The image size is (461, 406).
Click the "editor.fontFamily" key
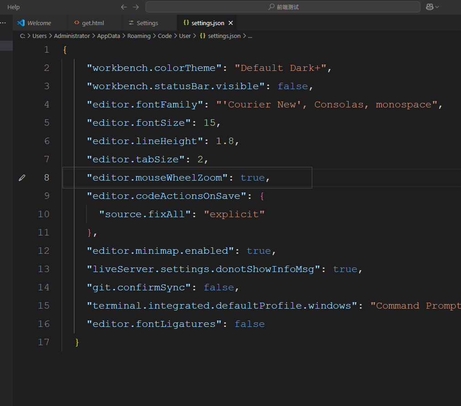pyautogui.click(x=145, y=105)
